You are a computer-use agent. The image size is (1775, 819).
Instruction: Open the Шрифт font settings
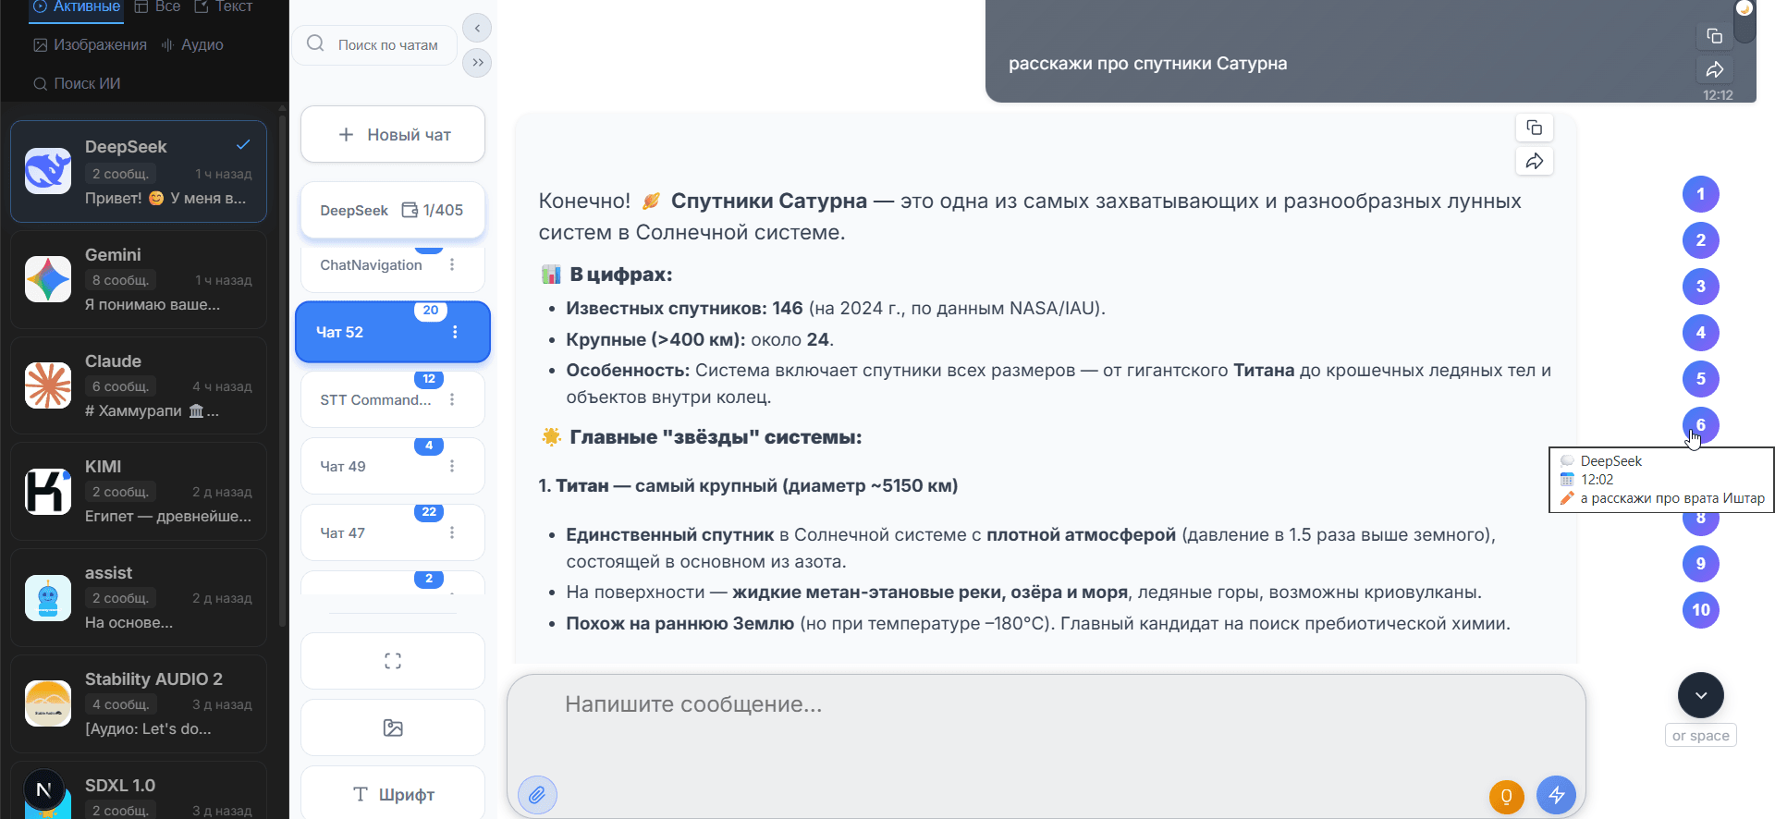[393, 793]
